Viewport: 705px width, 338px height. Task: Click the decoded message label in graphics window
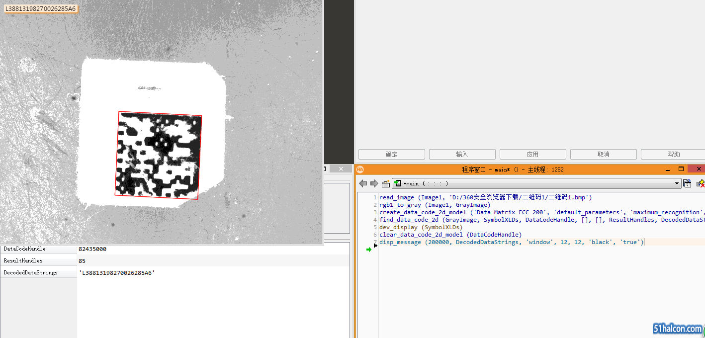[41, 8]
